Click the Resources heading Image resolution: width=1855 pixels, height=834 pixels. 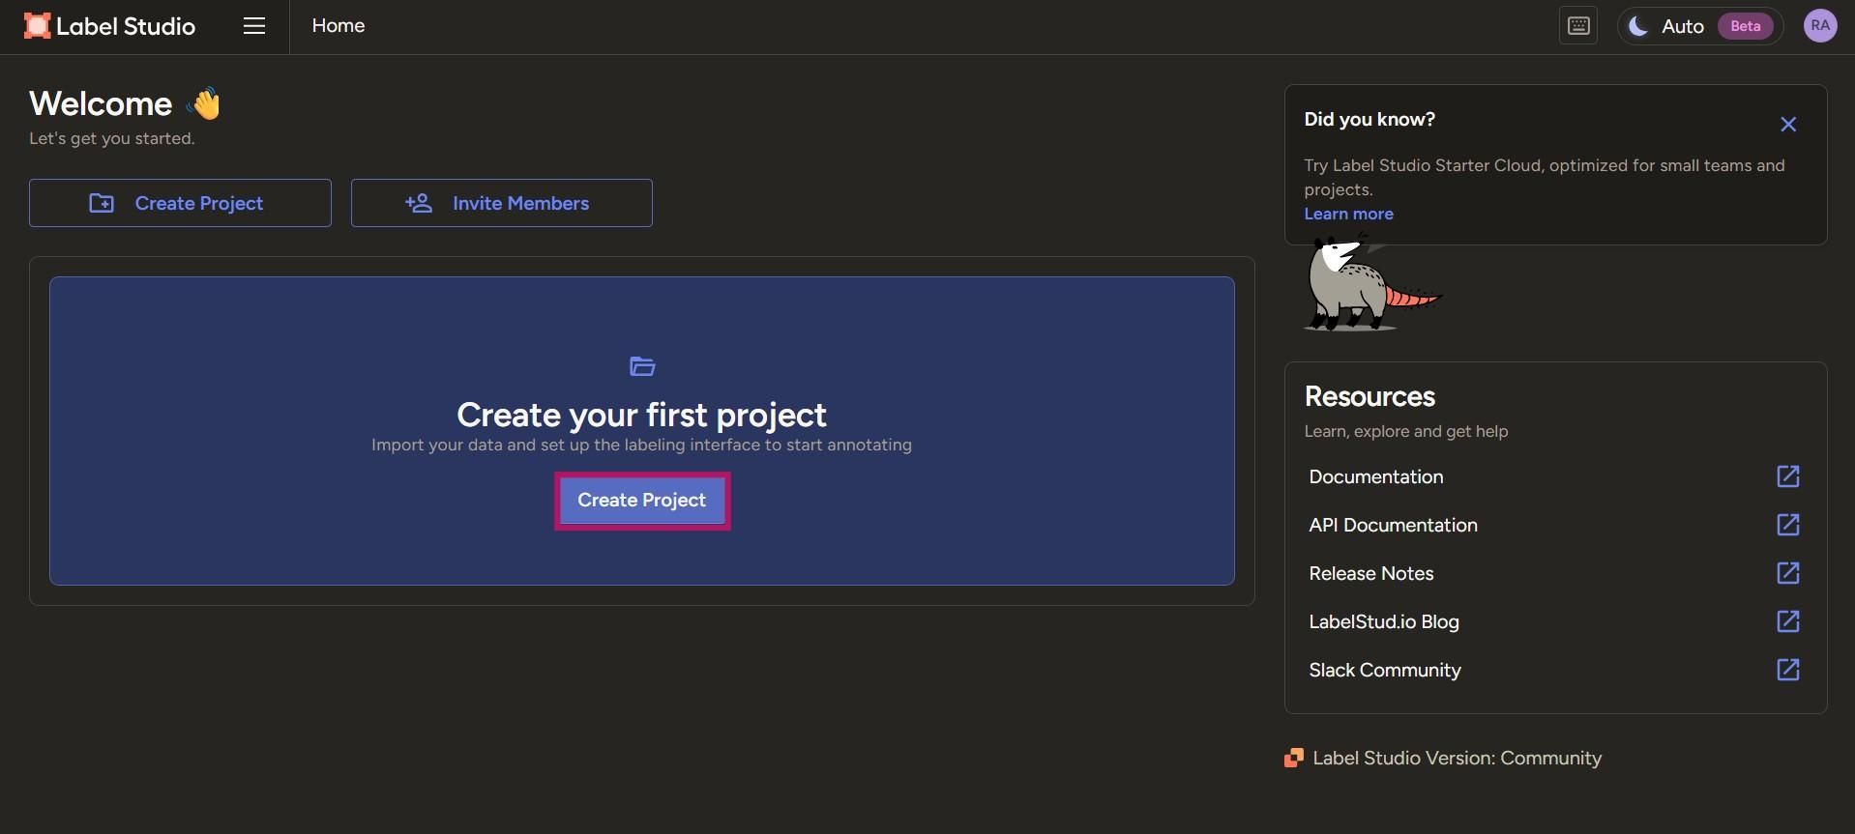pos(1369,396)
